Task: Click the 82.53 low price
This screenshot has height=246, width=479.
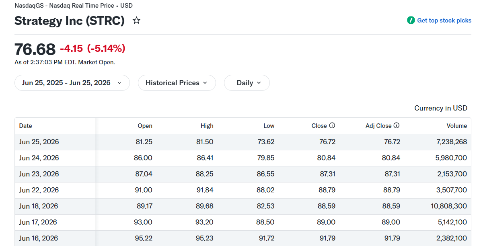Action: point(265,206)
